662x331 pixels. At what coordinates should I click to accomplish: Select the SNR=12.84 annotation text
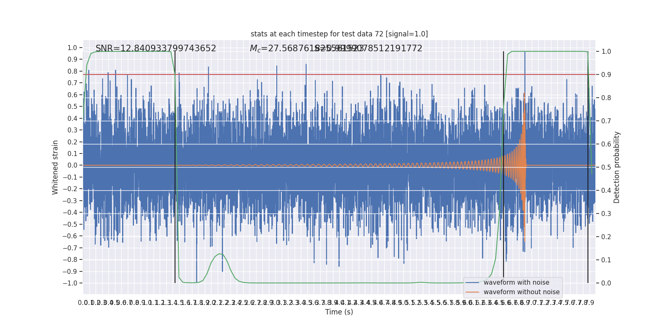[156, 48]
